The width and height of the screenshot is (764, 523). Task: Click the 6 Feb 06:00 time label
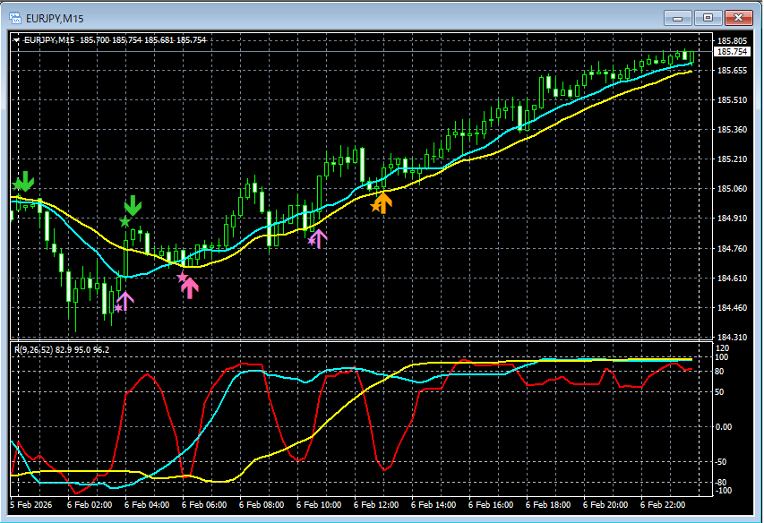pos(204,505)
